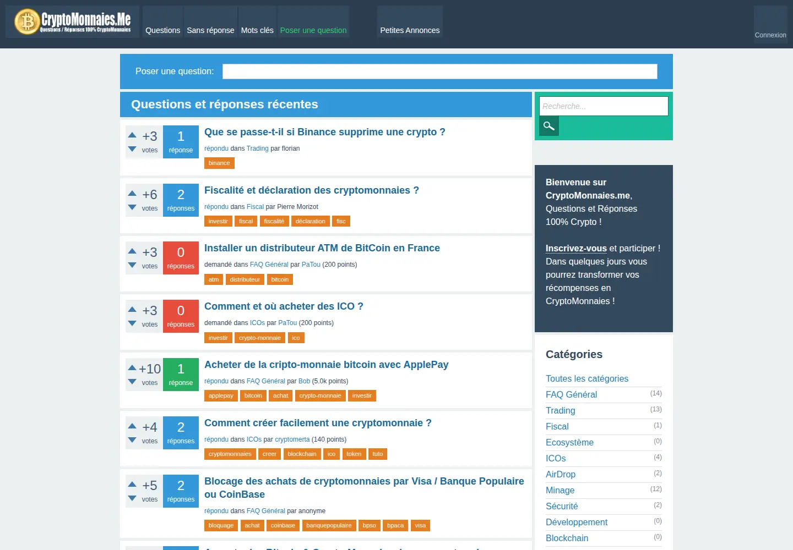Downvote the Binance supprime une crypto question

pyautogui.click(x=132, y=149)
